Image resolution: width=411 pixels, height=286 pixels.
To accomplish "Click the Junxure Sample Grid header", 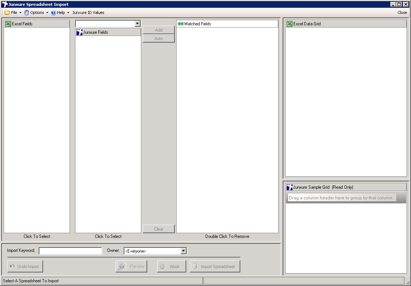I will [x=346, y=187].
